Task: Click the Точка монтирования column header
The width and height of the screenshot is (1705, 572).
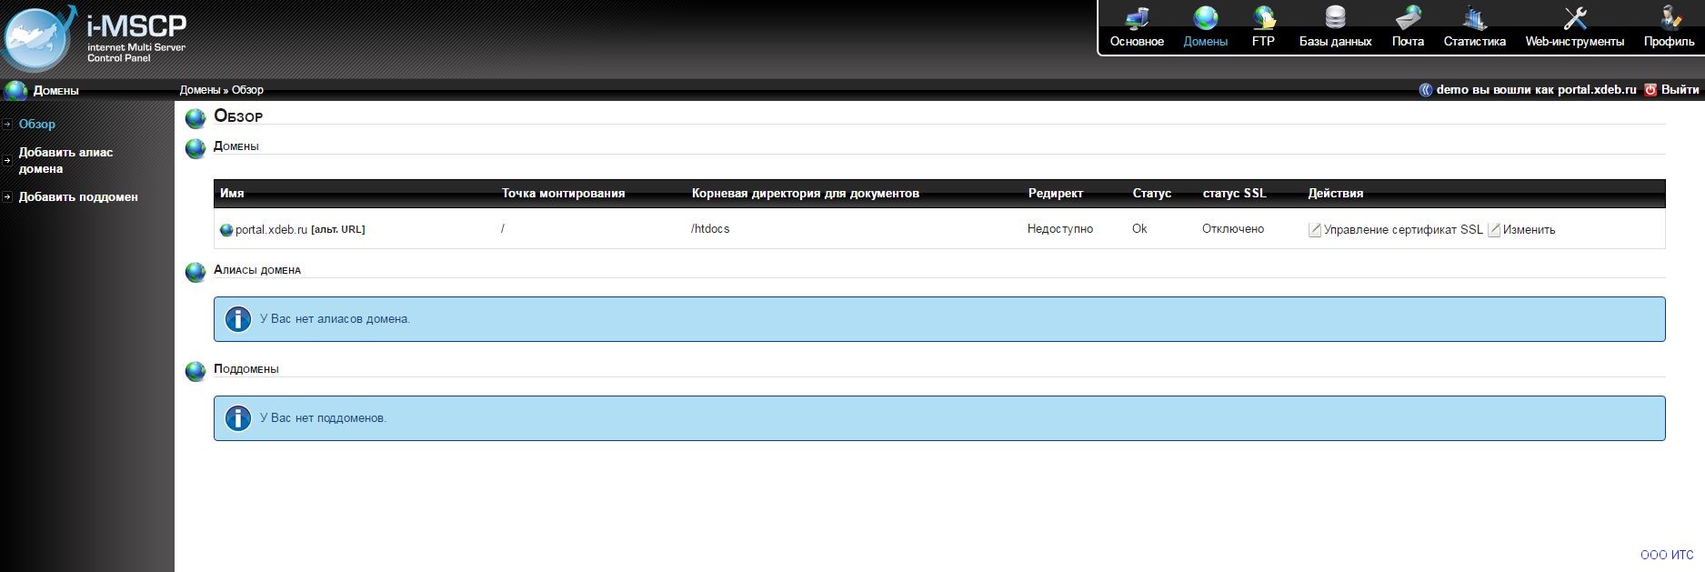Action: click(563, 194)
